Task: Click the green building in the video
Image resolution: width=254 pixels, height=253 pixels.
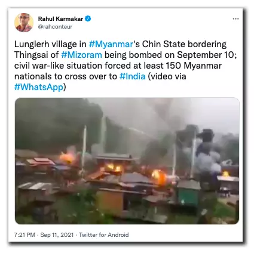Action: pyautogui.click(x=188, y=193)
